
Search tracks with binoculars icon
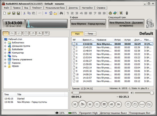coord(61,13)
